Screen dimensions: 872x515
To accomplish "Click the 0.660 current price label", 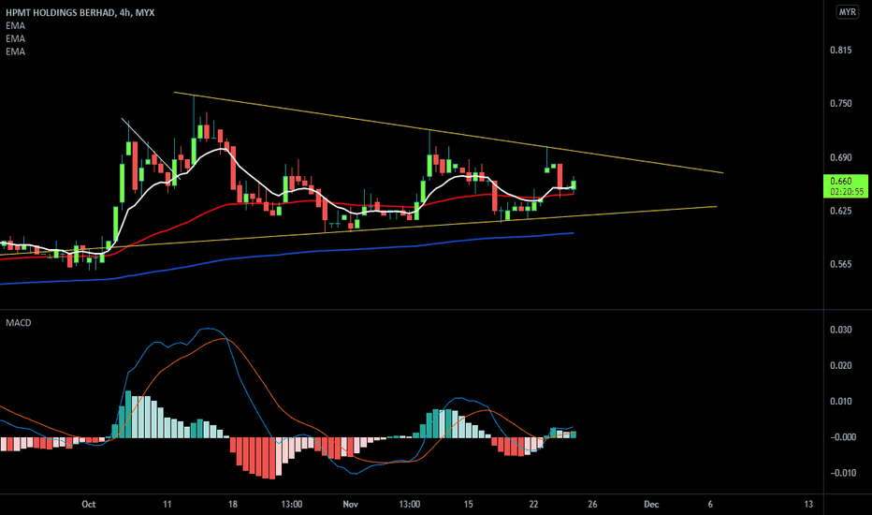I will click(841, 181).
